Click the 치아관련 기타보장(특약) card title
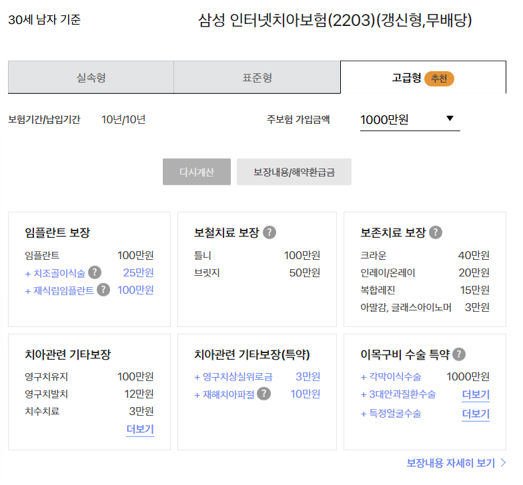 click(x=252, y=354)
